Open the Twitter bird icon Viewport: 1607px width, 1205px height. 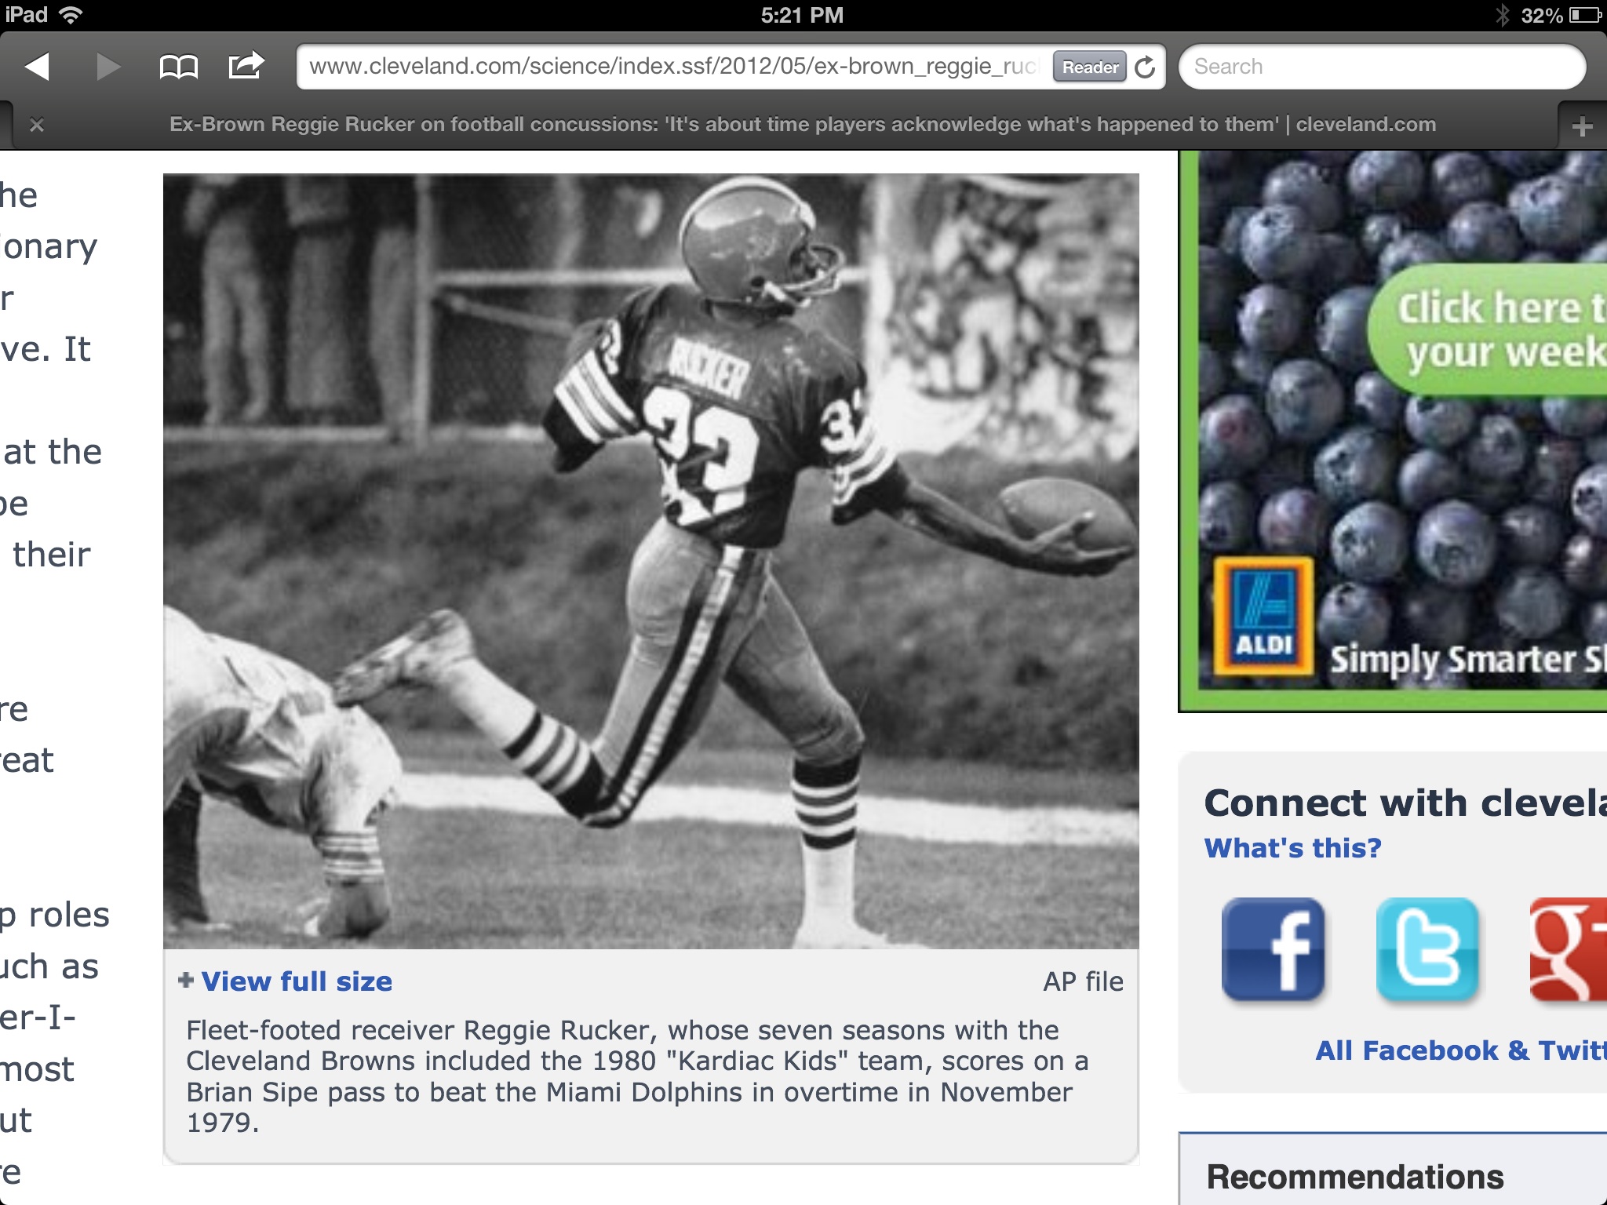coord(1427,950)
